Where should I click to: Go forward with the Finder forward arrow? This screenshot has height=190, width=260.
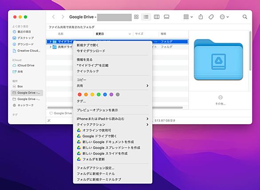(63, 17)
